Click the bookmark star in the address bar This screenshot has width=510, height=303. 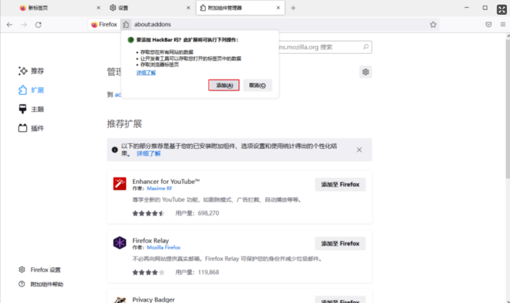pyautogui.click(x=433, y=24)
